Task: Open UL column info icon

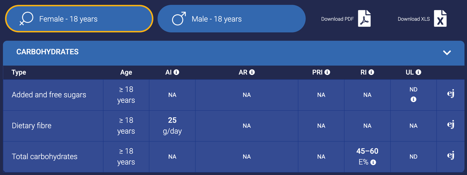Action: point(418,72)
